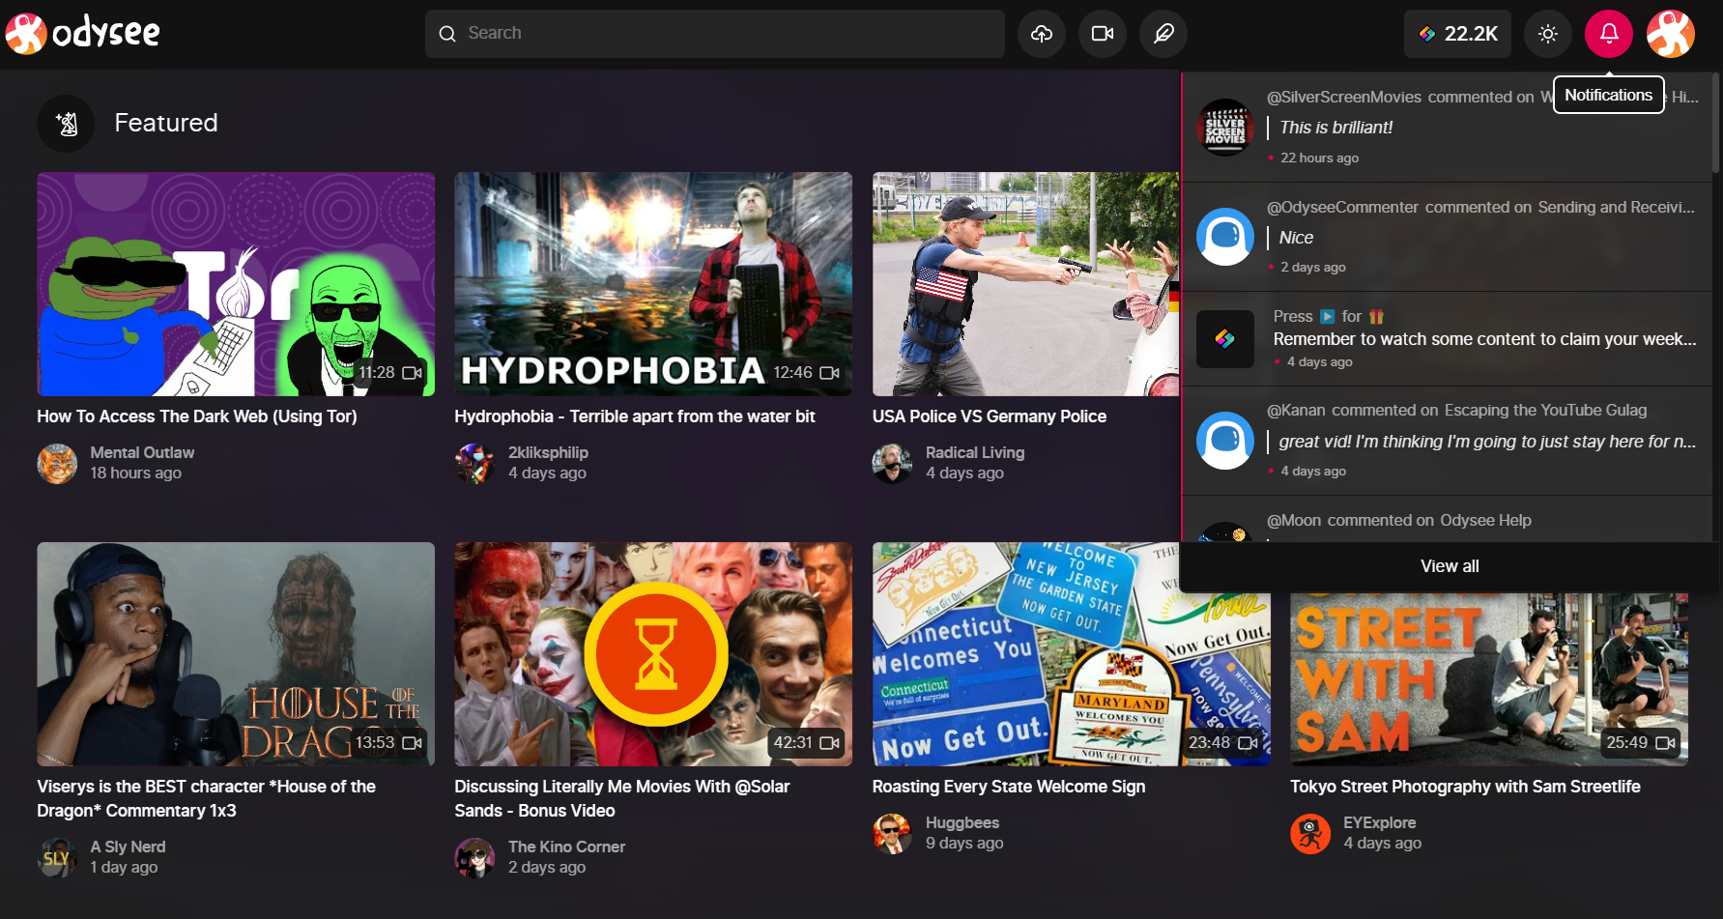
Task: Click Huggbees channel avatar
Action: [892, 834]
